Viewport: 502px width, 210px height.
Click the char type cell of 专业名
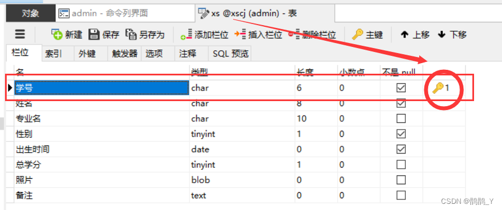tap(242, 118)
